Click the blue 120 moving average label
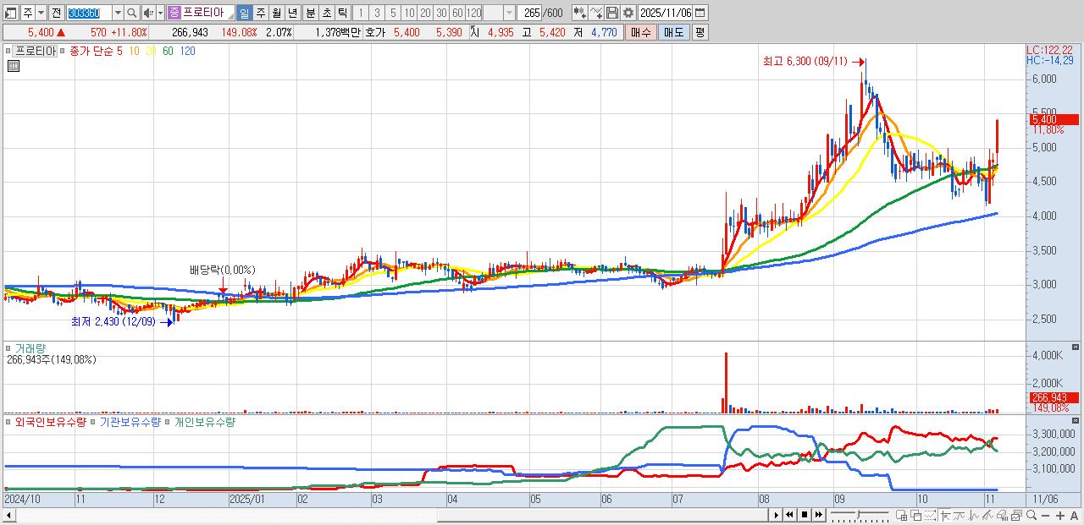Screen dimensions: 1084x525 click(x=188, y=51)
